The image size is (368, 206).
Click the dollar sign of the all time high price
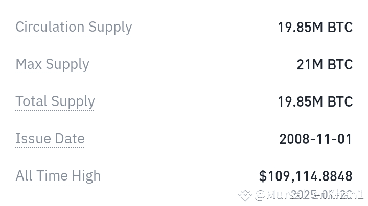coord(263,176)
